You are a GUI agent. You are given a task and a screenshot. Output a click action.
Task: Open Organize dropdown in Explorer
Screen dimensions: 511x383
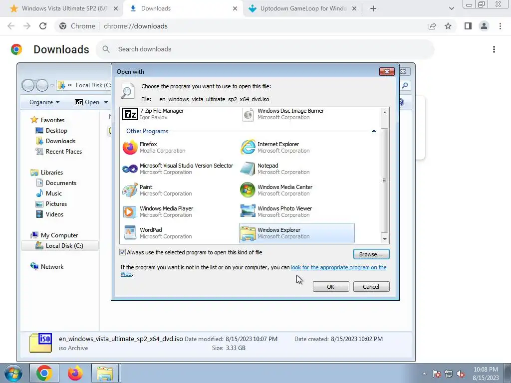tap(44, 102)
